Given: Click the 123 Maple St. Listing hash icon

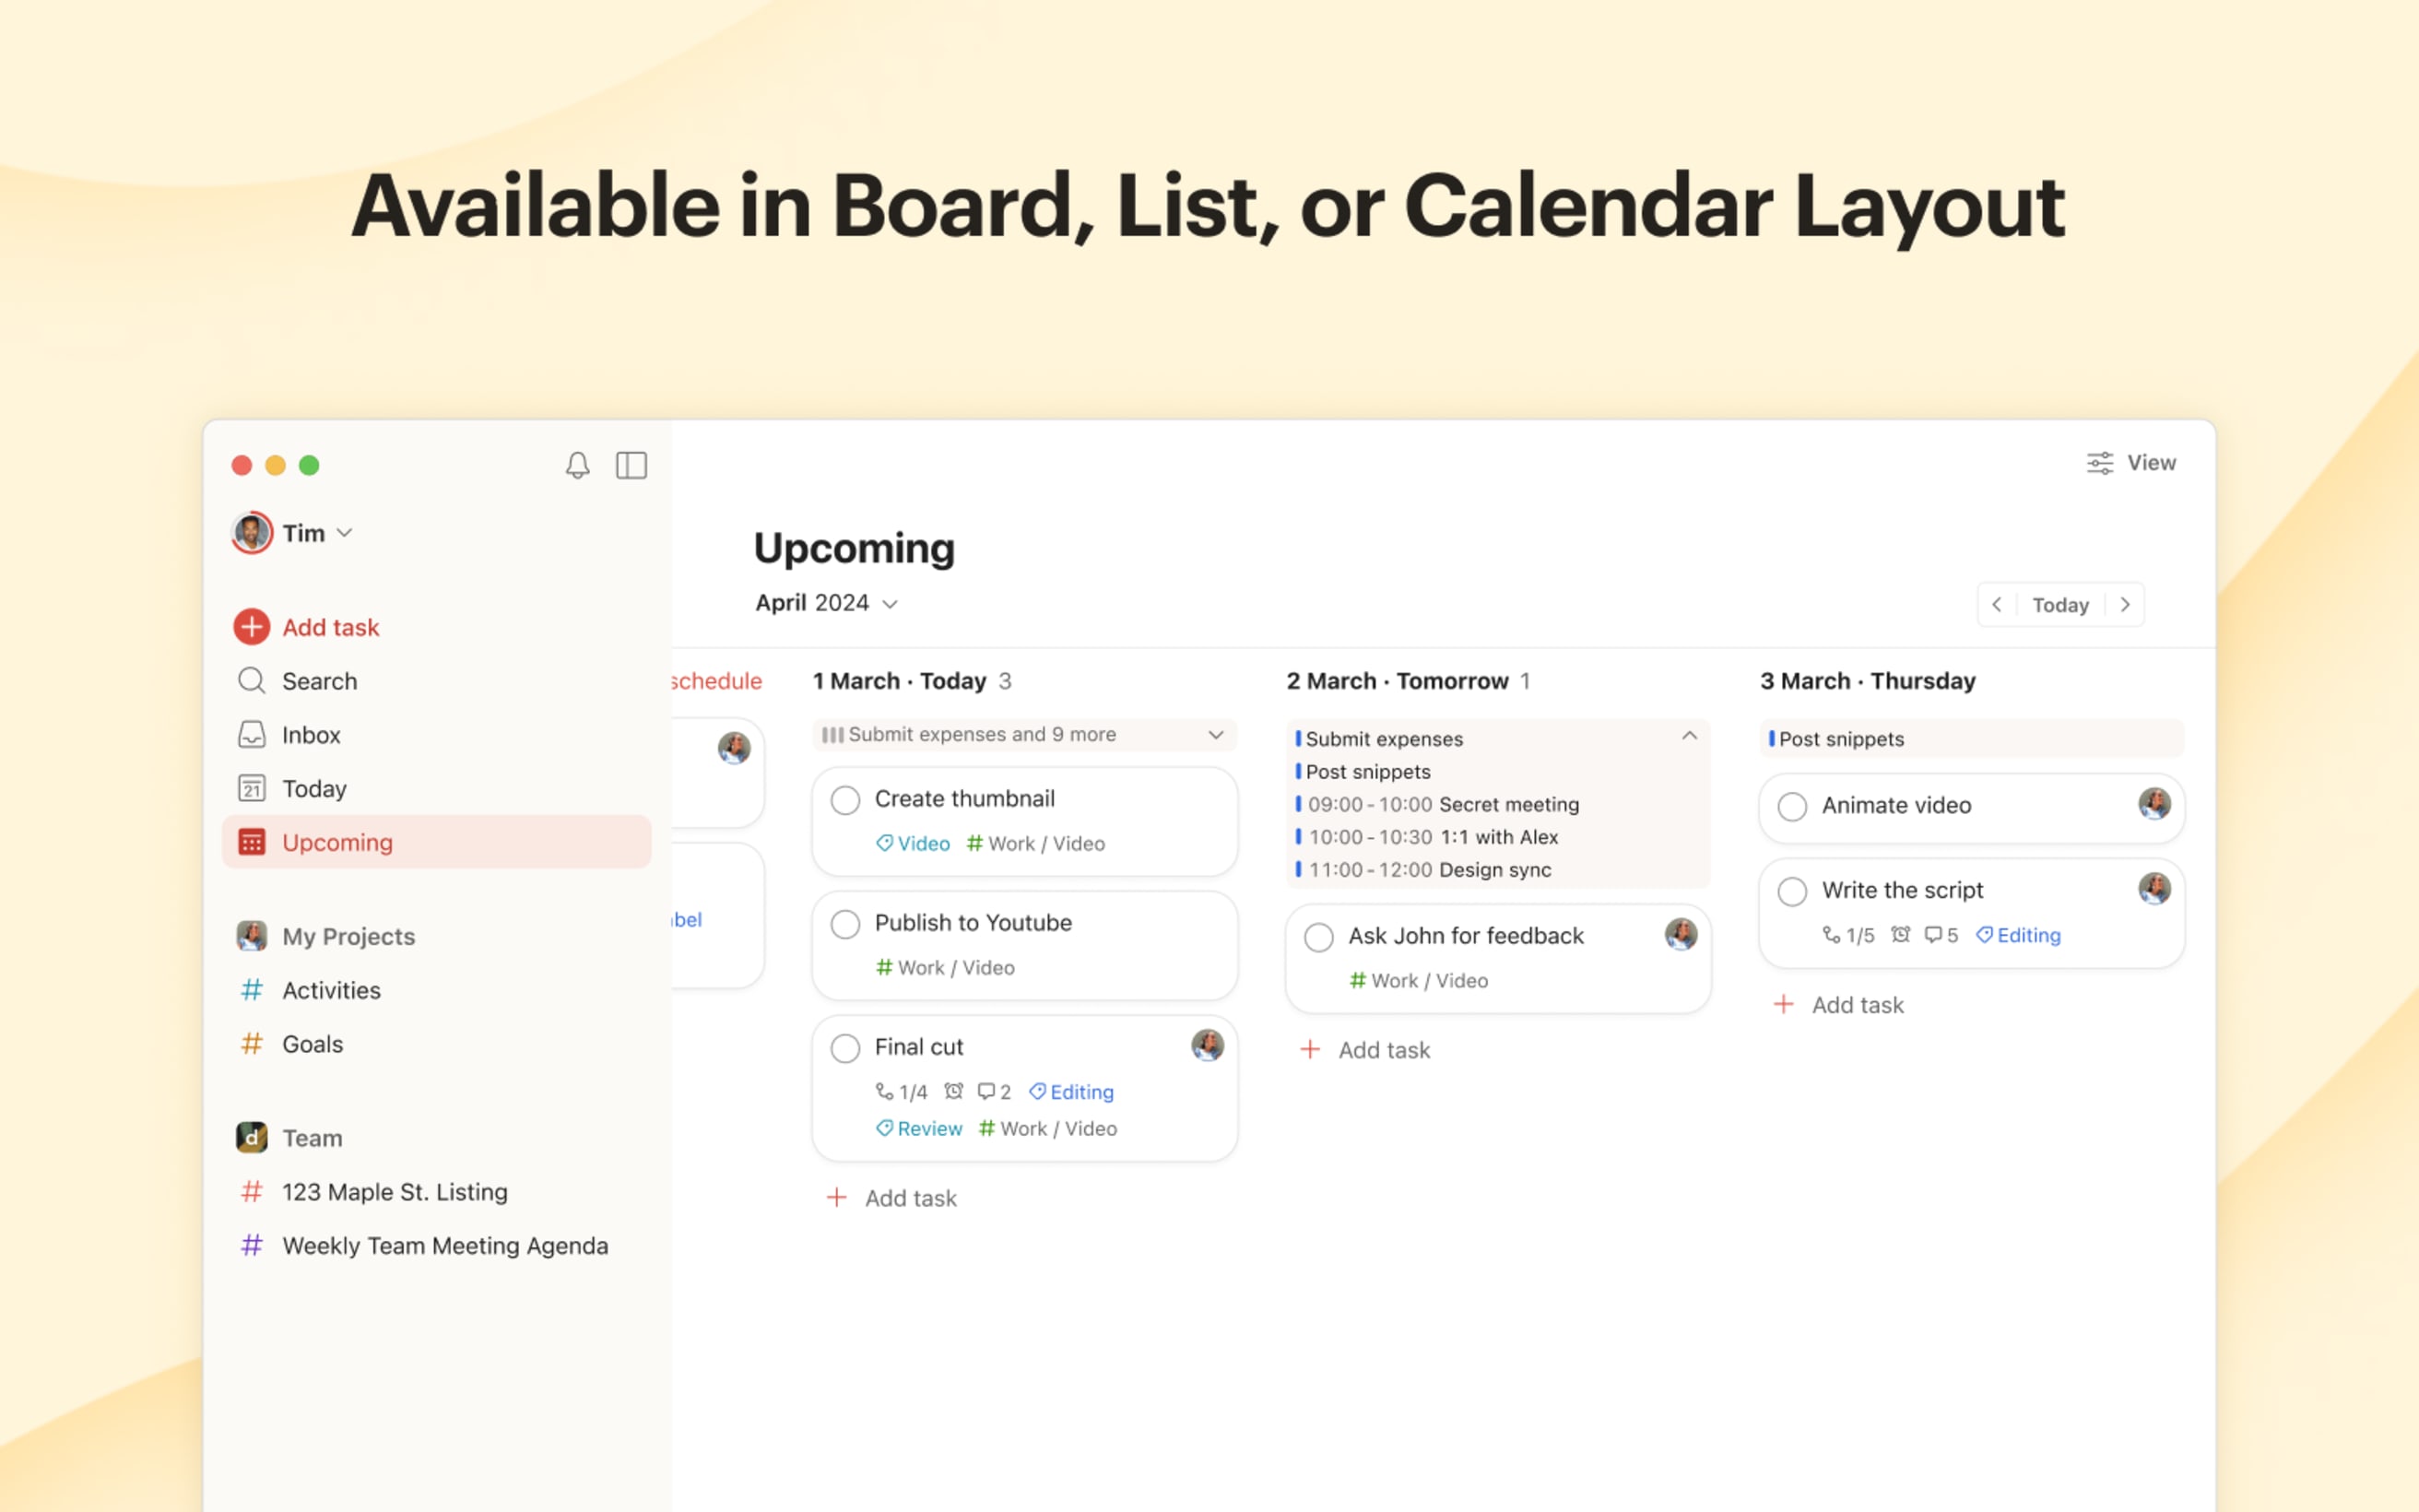Looking at the screenshot, I should pos(252,1192).
